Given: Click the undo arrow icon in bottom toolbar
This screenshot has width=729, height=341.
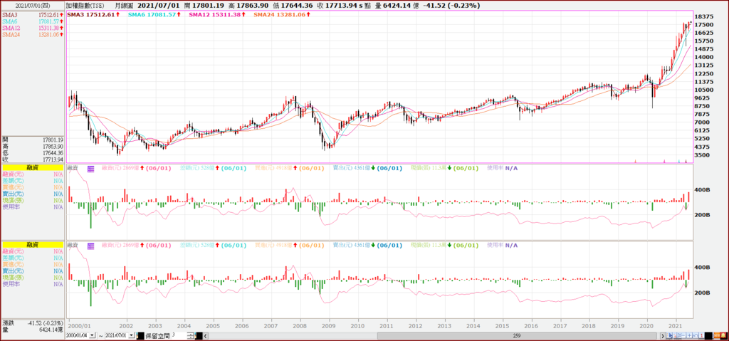Looking at the screenshot, I should [696, 335].
